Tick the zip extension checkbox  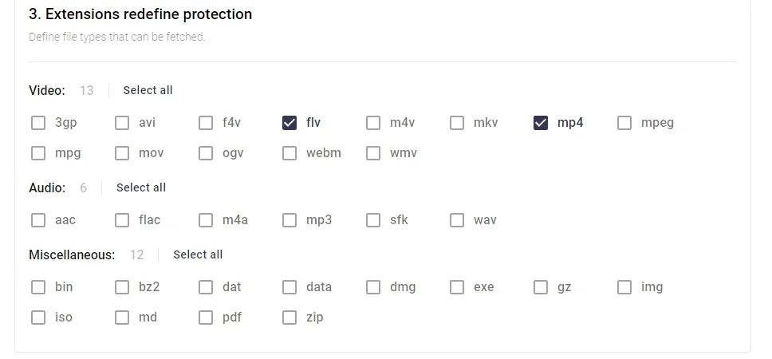(289, 318)
